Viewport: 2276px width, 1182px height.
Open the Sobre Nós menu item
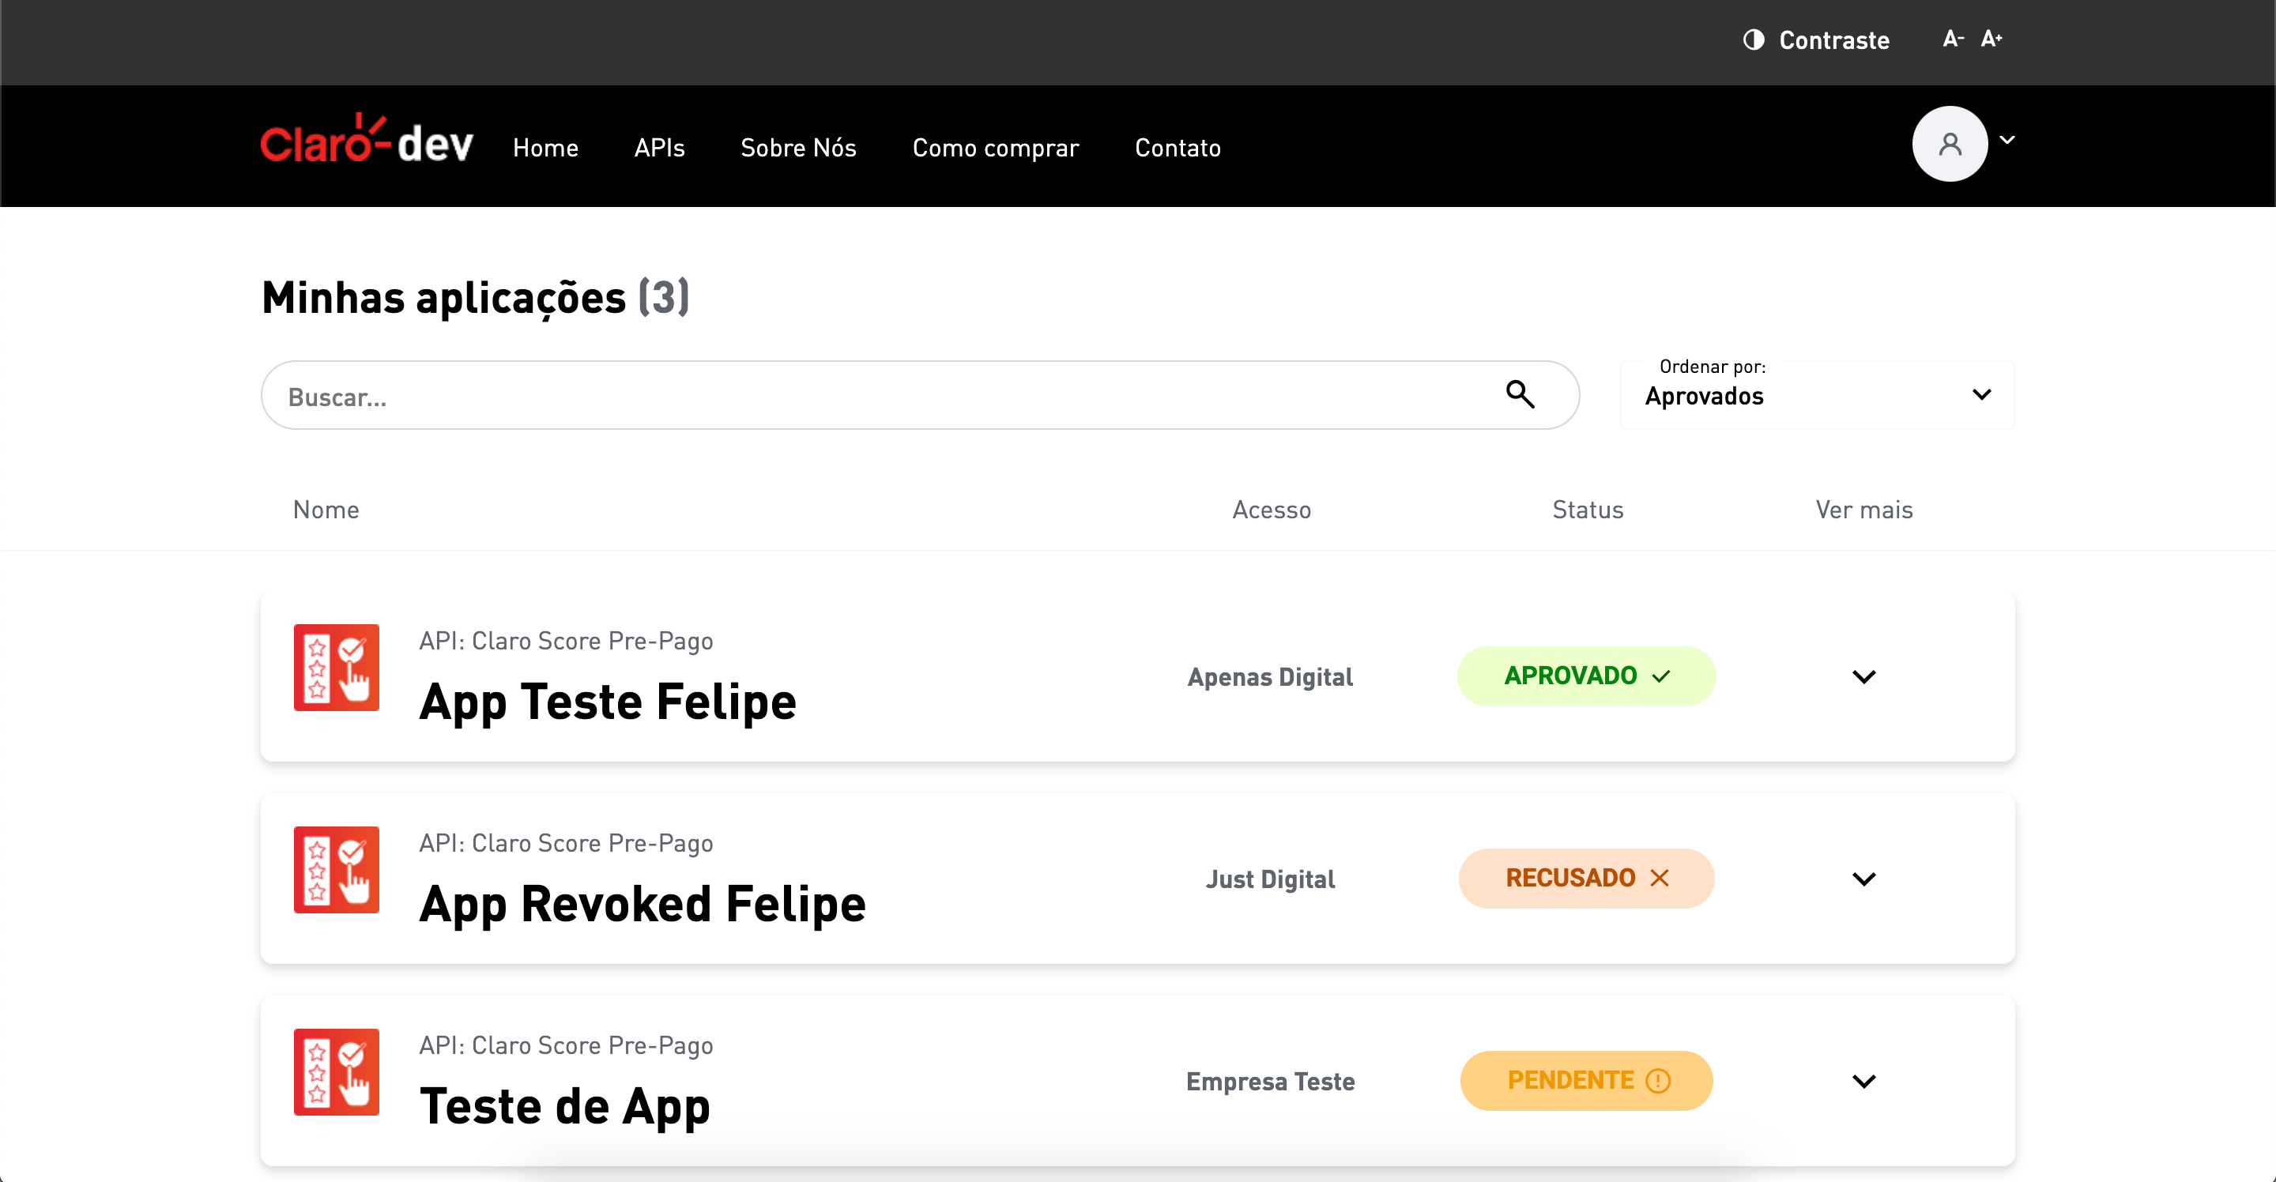798,148
